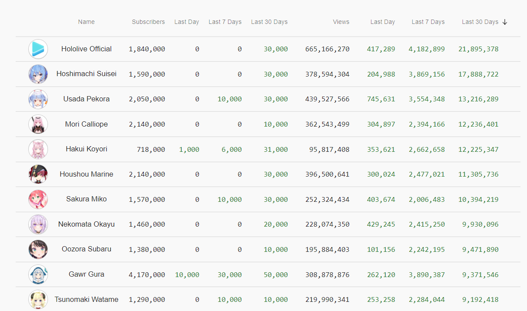527x311 pixels.
Task: Click Nekomata Okayu's avatar icon
Action: (x=38, y=224)
